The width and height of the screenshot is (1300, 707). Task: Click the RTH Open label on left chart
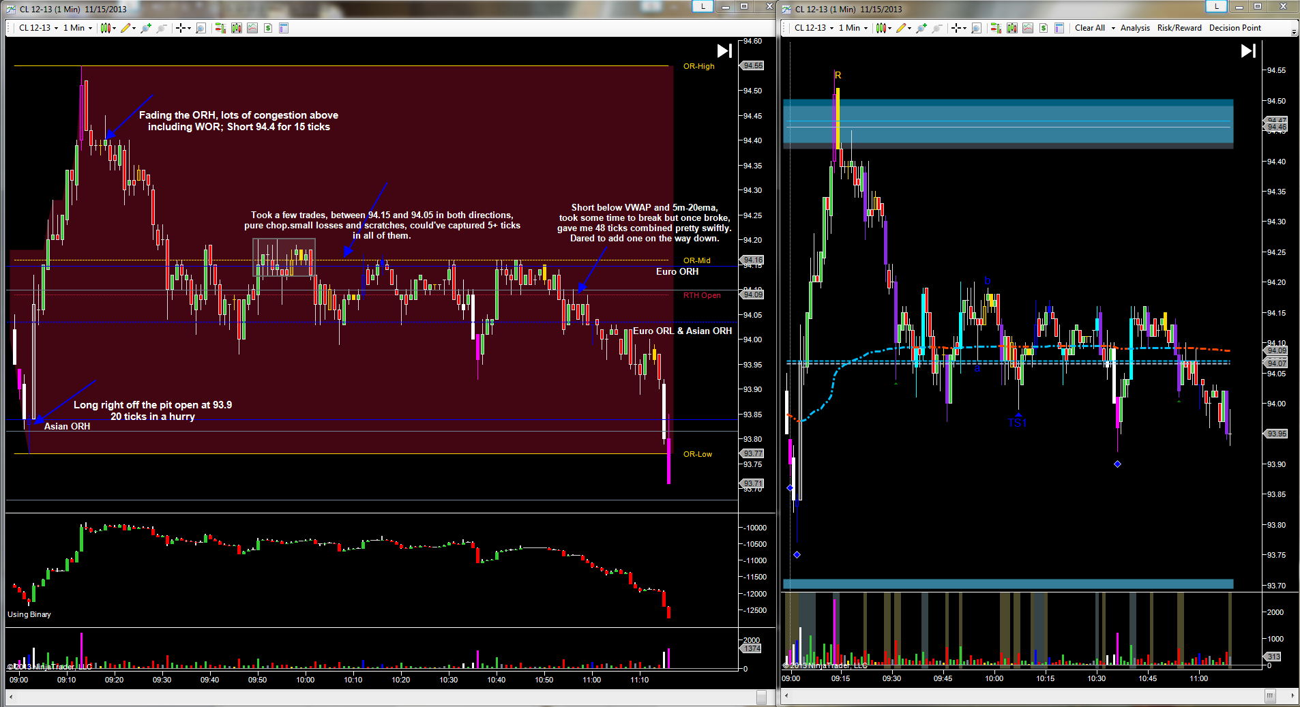point(702,295)
